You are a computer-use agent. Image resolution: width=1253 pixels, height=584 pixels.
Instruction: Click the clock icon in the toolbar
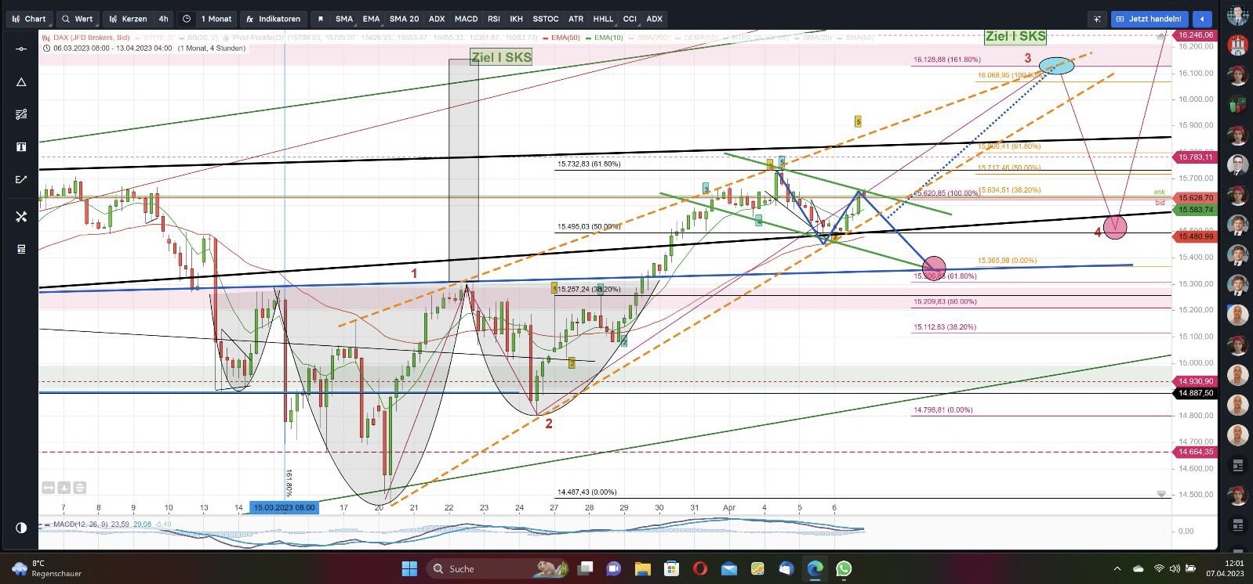coord(187,19)
